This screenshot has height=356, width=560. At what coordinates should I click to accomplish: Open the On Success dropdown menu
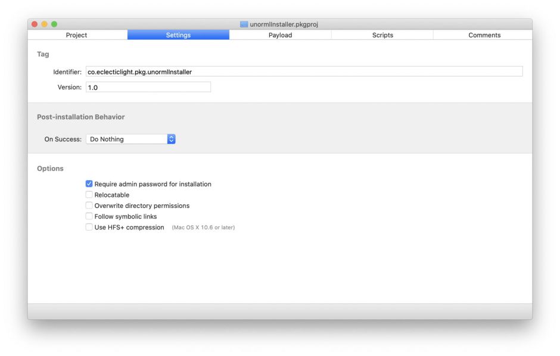click(127, 139)
